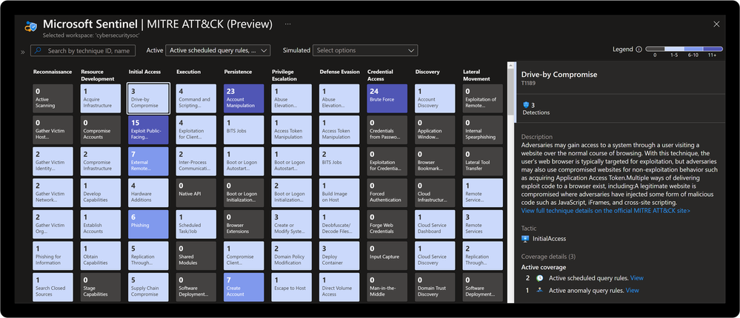The image size is (740, 318).
Task: Select the Shared Modules tile
Action: (196, 255)
